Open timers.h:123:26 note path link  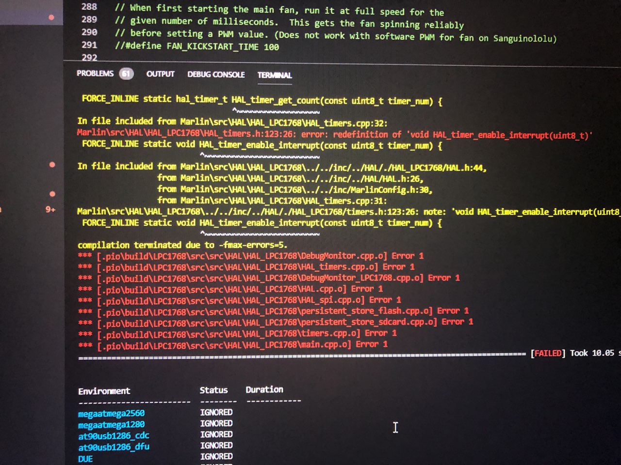(x=247, y=212)
